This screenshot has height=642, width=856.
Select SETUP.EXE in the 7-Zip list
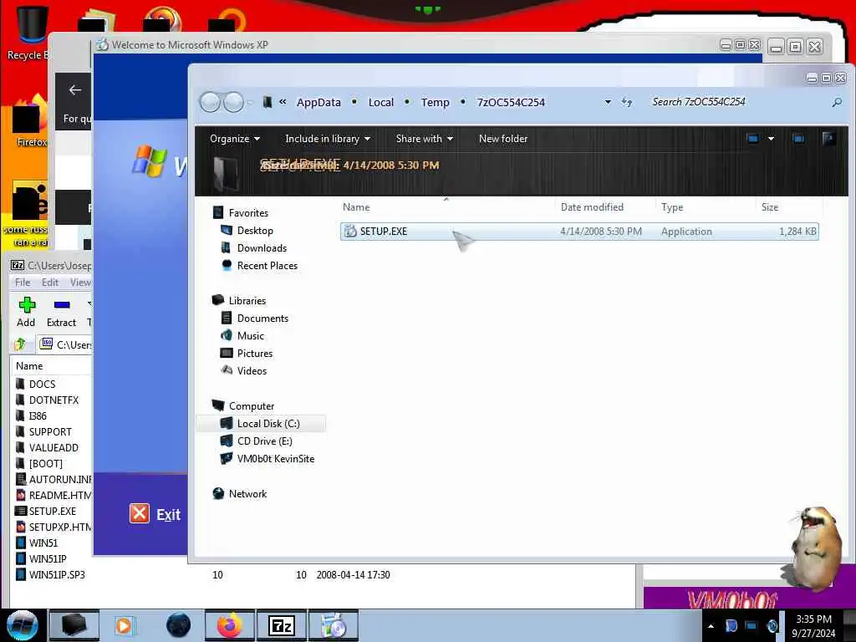(x=53, y=512)
